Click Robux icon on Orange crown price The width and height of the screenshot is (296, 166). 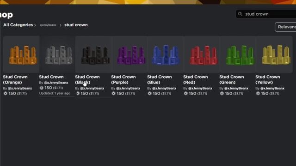click(x=5, y=93)
